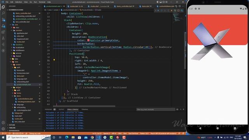Open Dart DevTools widget inspector icon

(182, 10)
